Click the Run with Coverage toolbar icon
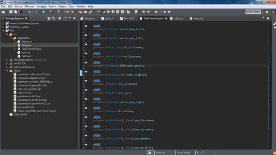276x155 pixels. pyautogui.click(x=51, y=12)
